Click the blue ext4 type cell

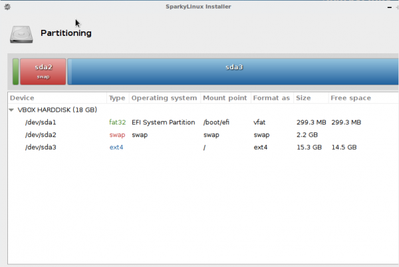coord(116,147)
